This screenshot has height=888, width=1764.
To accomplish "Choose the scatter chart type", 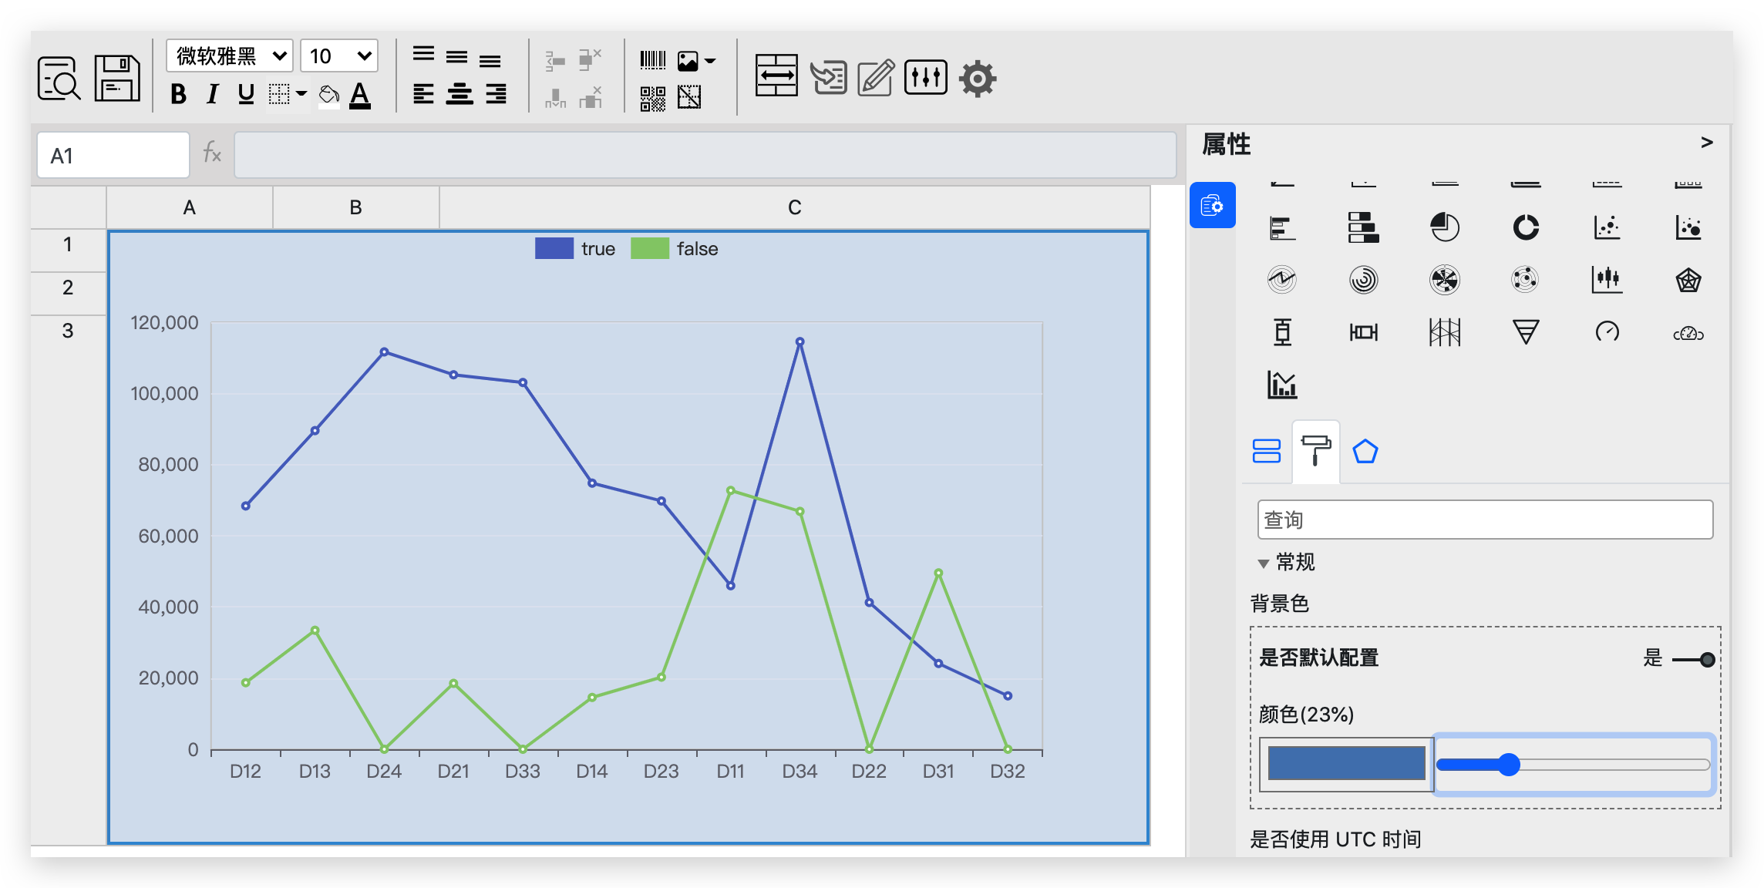I will click(1607, 227).
